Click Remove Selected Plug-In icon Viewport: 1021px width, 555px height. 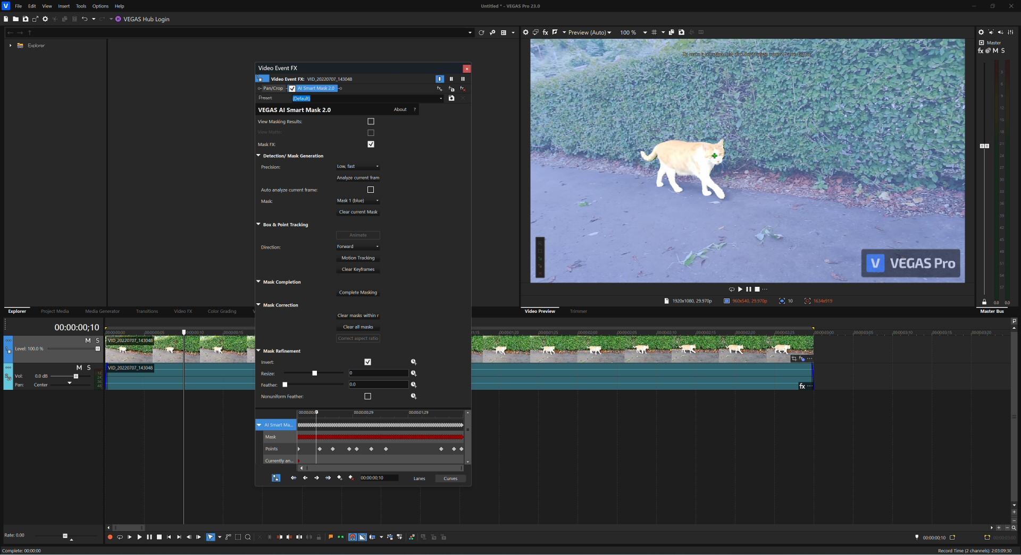(463, 89)
